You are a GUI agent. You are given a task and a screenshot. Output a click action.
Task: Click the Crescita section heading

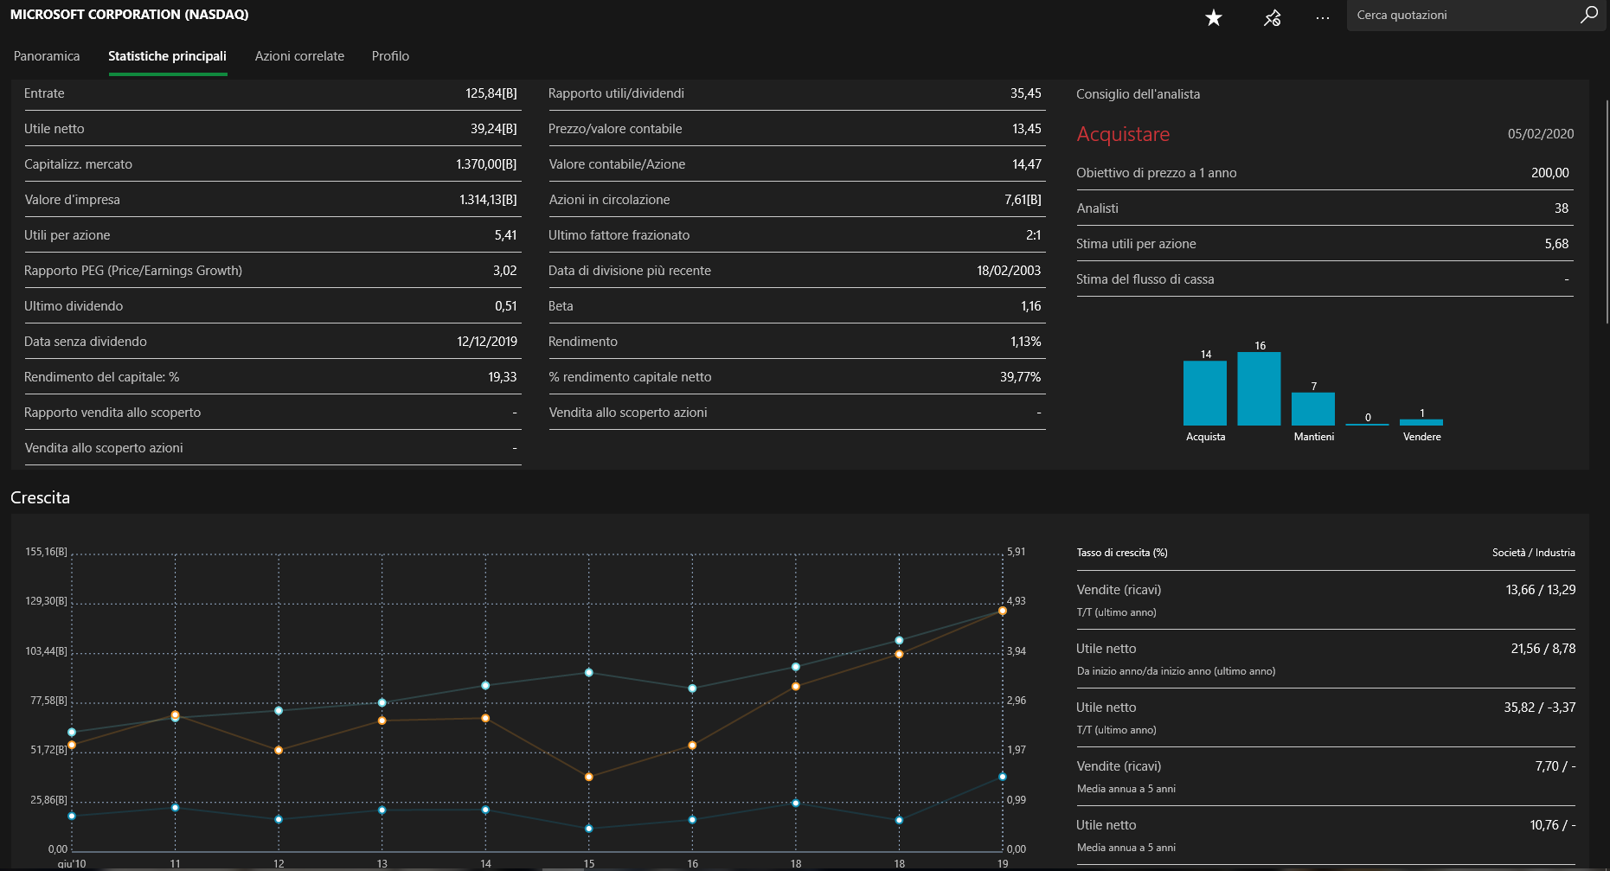point(40,497)
